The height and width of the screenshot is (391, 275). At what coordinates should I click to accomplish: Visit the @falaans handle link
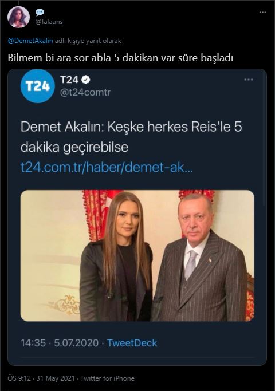tap(49, 22)
